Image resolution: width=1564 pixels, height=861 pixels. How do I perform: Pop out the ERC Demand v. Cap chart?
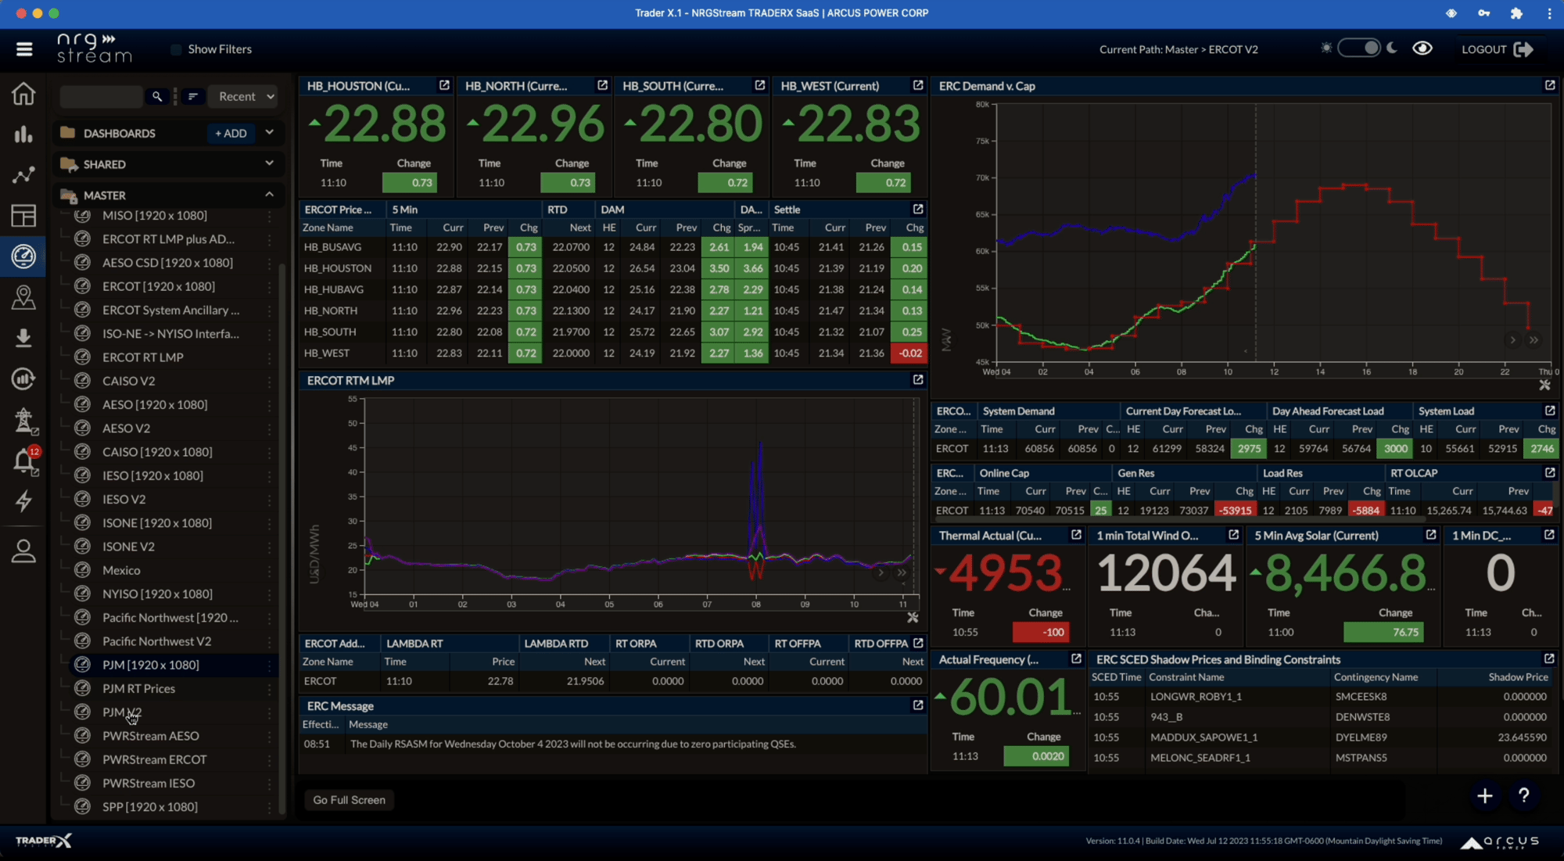[x=1550, y=85]
